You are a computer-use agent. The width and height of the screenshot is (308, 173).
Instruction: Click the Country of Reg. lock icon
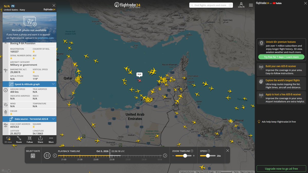tap(34, 52)
